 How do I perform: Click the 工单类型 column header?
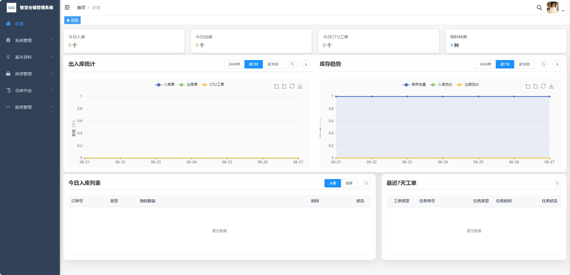point(401,201)
